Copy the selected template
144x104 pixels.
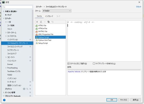pyautogui.click(x=49, y=22)
